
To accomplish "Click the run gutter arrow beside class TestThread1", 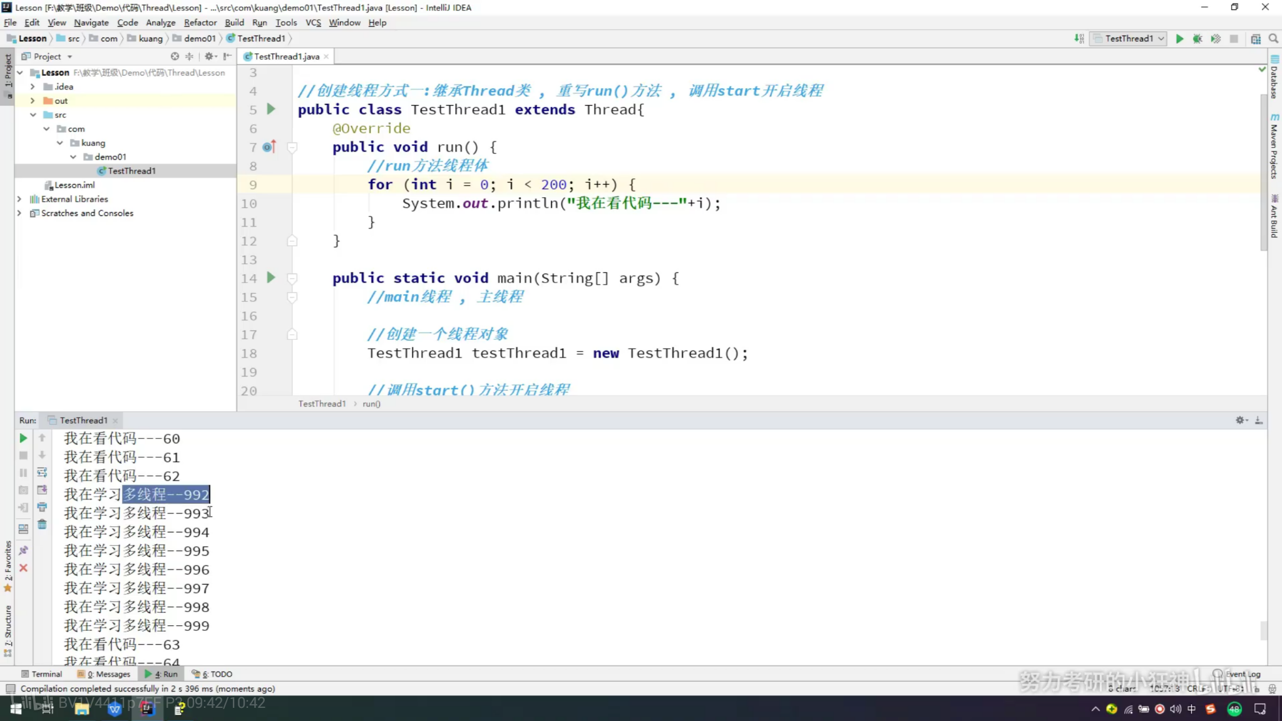I will (x=271, y=109).
